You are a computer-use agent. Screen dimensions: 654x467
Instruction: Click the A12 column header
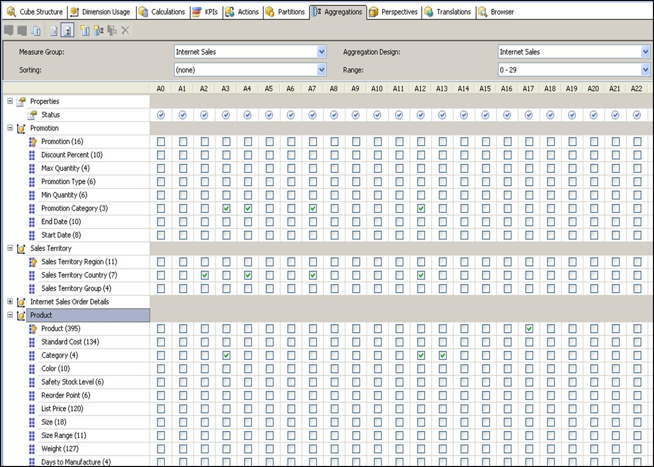420,89
